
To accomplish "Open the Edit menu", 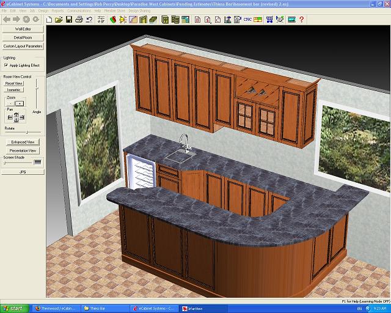I will click(13, 11).
